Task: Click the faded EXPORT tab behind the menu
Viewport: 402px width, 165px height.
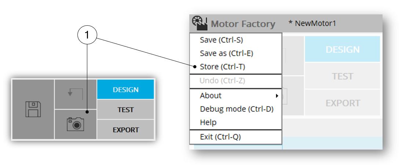Action: tap(343, 103)
